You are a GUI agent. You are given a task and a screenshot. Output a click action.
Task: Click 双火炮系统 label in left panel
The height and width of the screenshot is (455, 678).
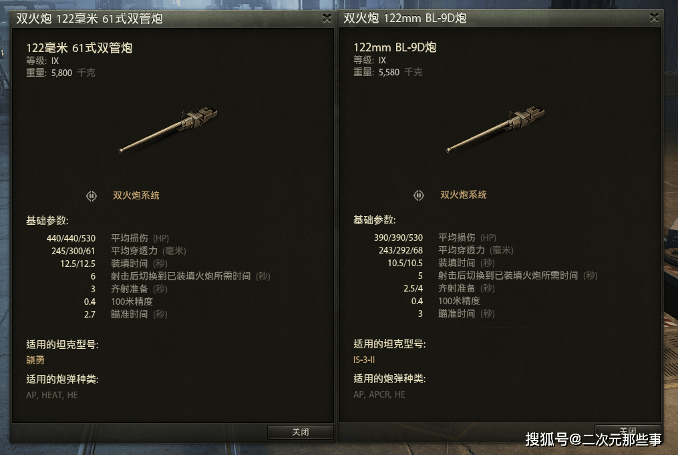coord(136,195)
